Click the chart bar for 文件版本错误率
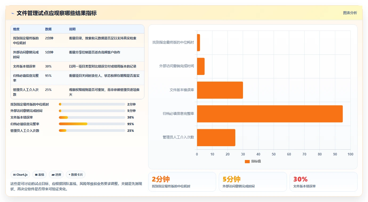The image size is (368, 202). point(220,90)
